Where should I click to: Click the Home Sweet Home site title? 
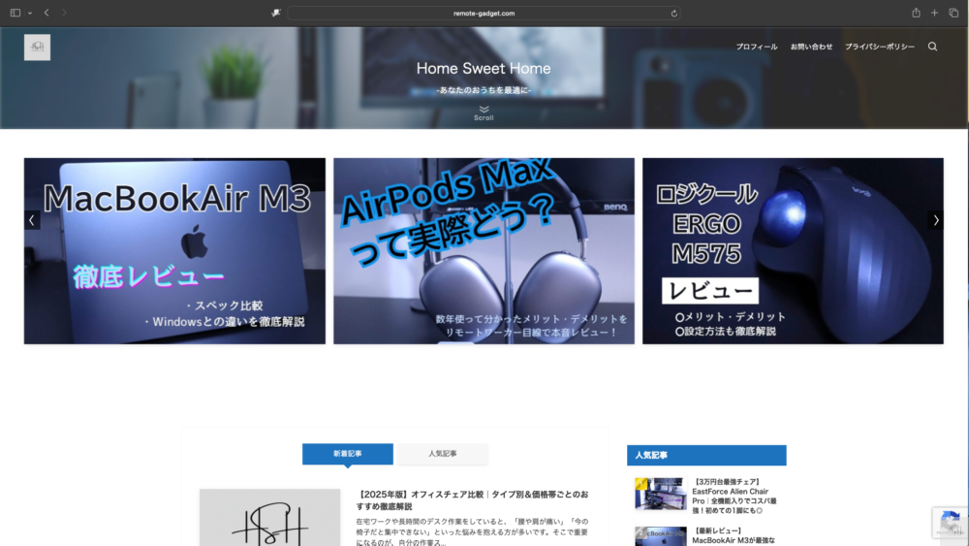[x=484, y=68]
